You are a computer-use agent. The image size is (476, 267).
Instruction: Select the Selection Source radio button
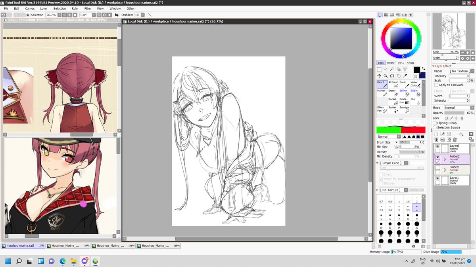pos(435,128)
